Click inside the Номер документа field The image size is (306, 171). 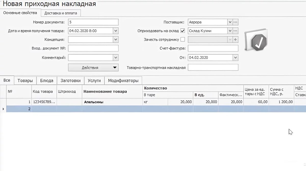93,22
